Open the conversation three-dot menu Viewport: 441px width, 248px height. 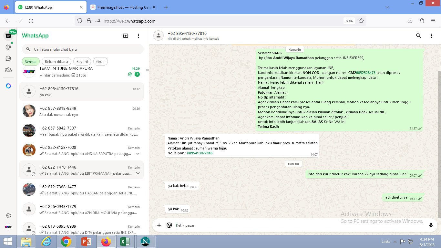[431, 36]
